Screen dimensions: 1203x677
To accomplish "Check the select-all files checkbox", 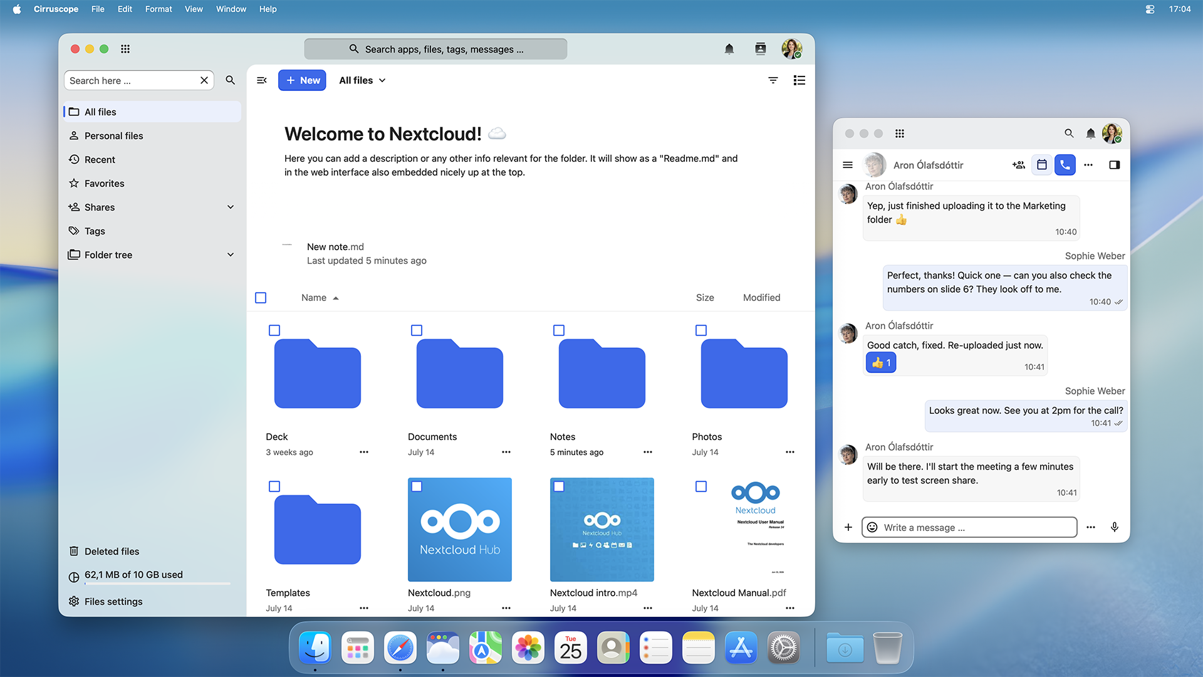I will click(261, 298).
